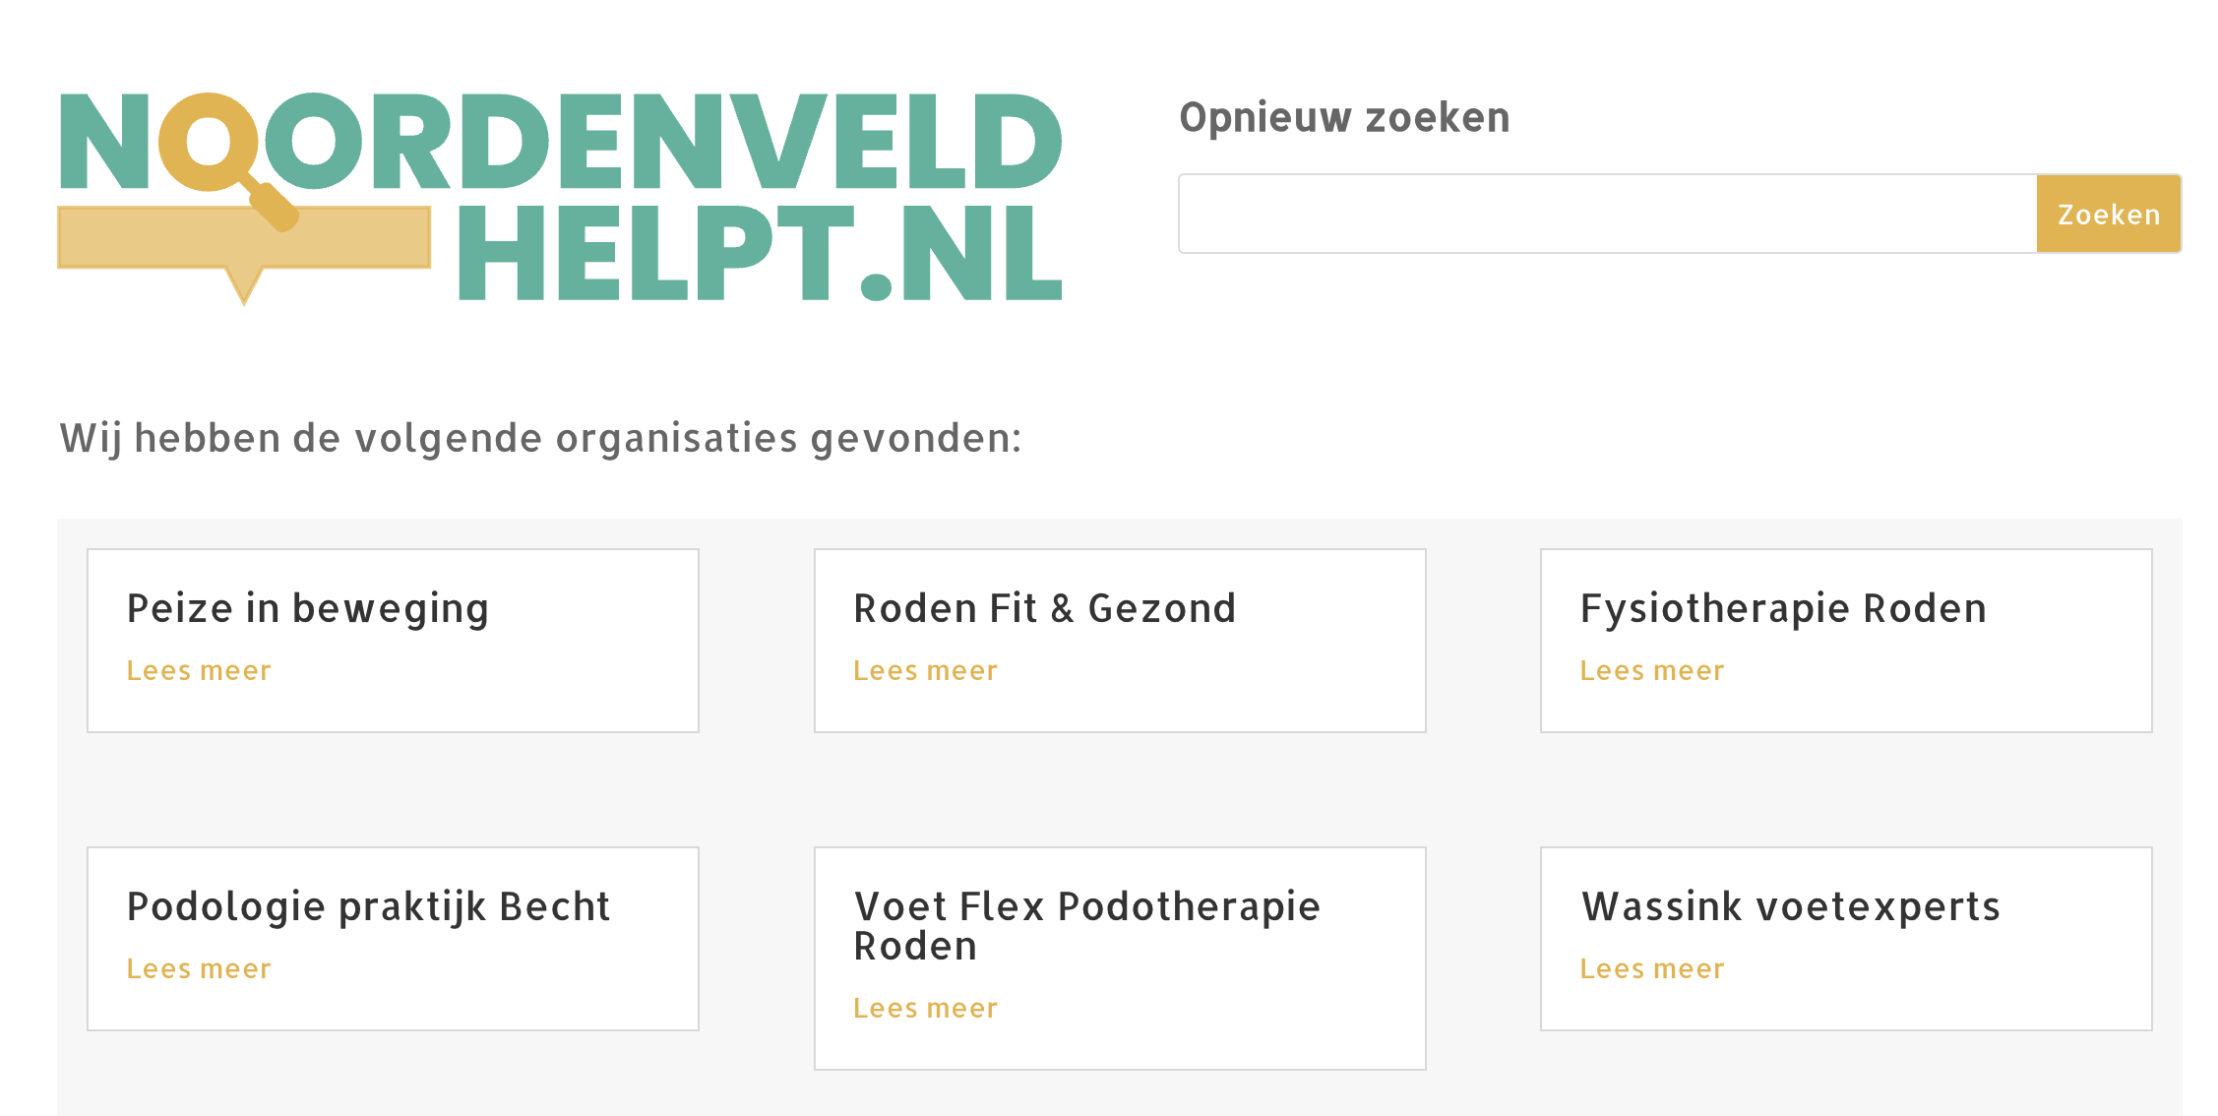Click Lees meer under Fysiotherapie Roden

tap(1651, 671)
